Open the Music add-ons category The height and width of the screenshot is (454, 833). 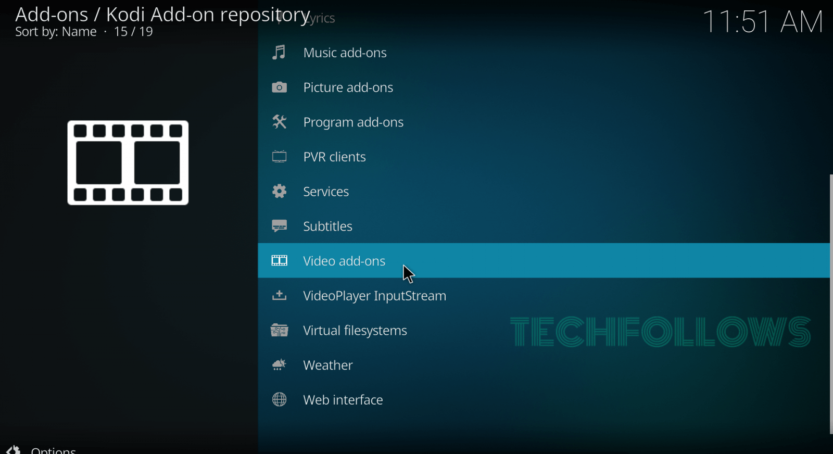544,53
